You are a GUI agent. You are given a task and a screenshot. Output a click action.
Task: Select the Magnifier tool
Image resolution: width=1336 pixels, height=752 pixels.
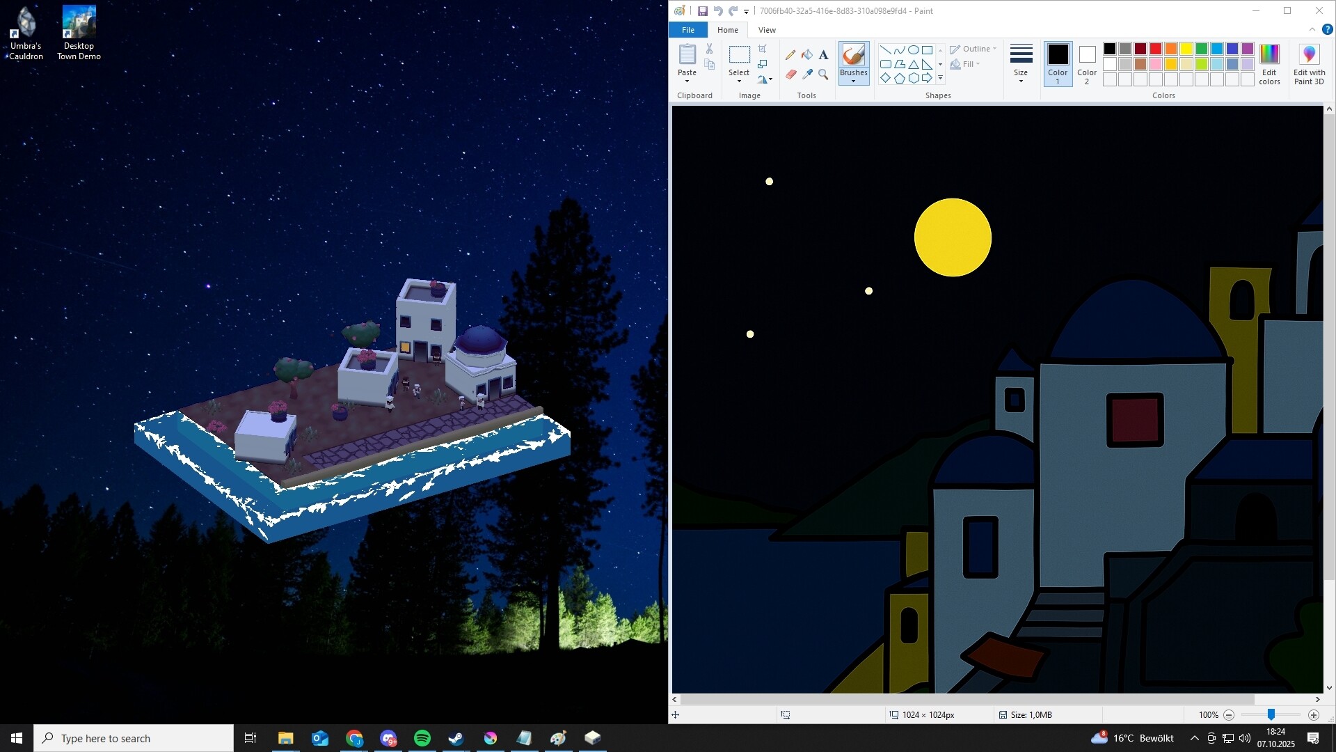823,75
